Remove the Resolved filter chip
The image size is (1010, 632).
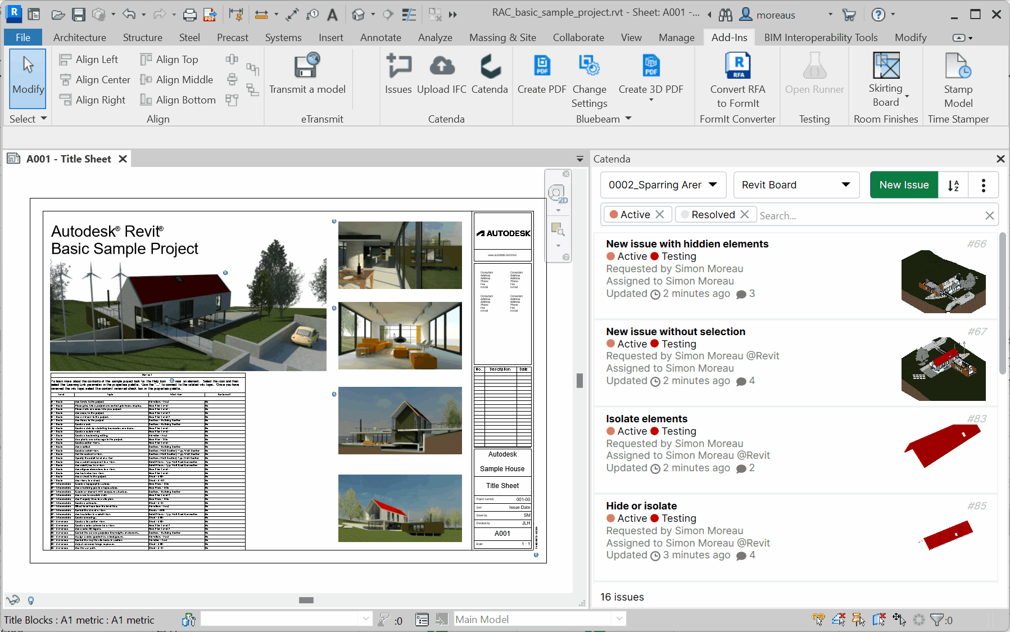coord(745,215)
